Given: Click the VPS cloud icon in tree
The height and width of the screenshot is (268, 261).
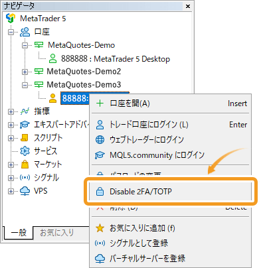Looking at the screenshot, I should pyautogui.click(x=25, y=191).
